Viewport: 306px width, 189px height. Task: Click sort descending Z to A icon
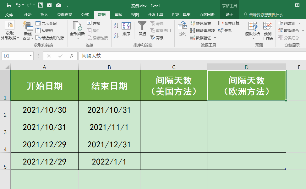click(x=116, y=35)
